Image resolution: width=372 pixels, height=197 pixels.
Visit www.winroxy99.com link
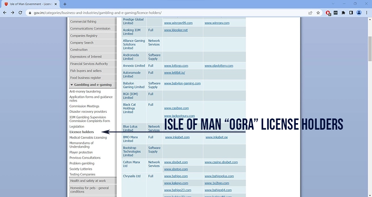[x=178, y=23]
